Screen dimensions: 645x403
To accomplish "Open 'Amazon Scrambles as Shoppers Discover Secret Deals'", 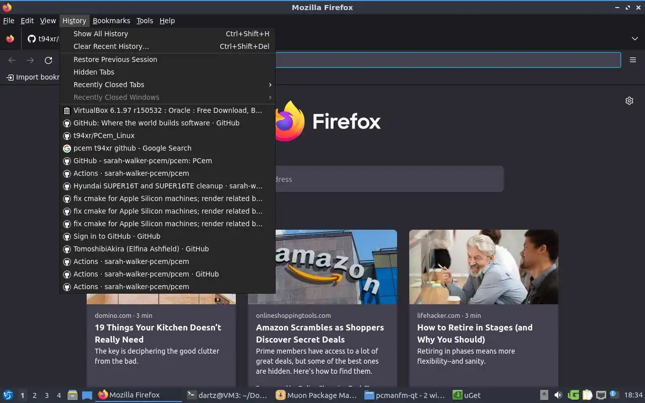I will (320, 333).
